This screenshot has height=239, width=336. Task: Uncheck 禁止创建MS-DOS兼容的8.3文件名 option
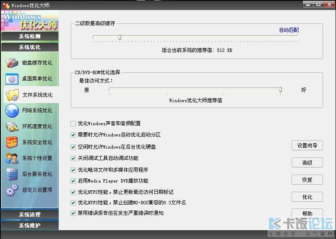click(73, 203)
